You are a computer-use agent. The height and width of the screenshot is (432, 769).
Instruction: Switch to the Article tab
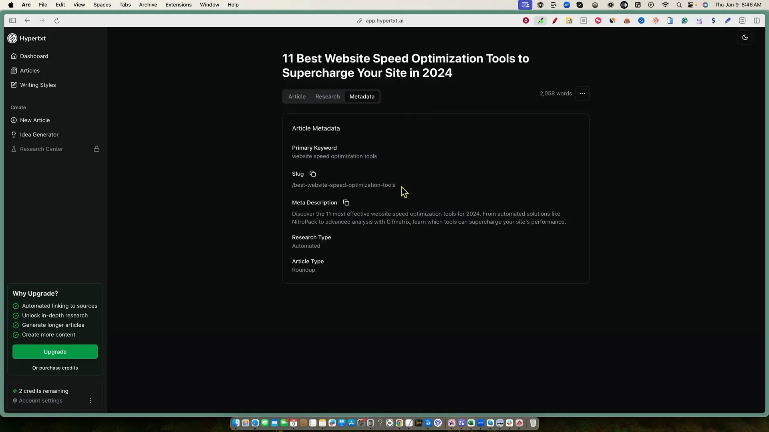tap(297, 97)
